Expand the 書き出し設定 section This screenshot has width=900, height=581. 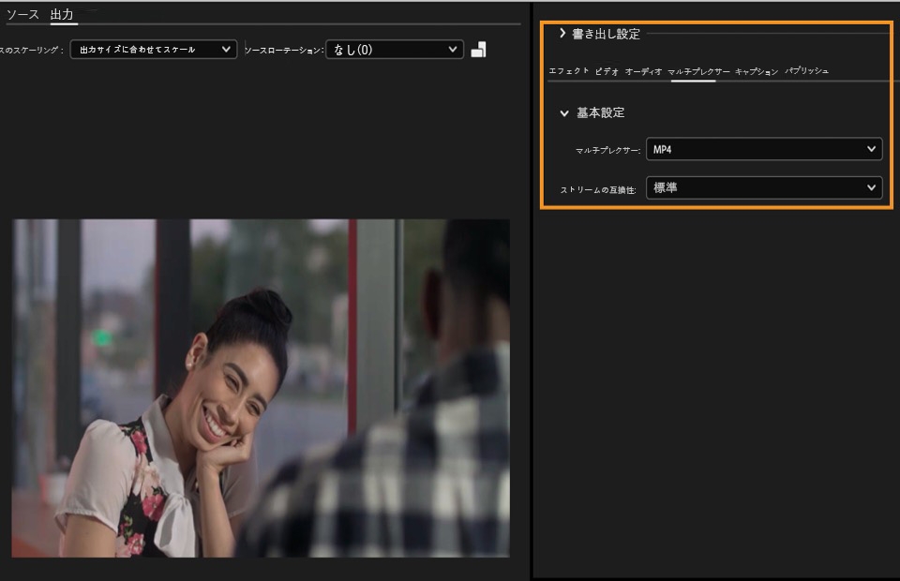pyautogui.click(x=562, y=33)
